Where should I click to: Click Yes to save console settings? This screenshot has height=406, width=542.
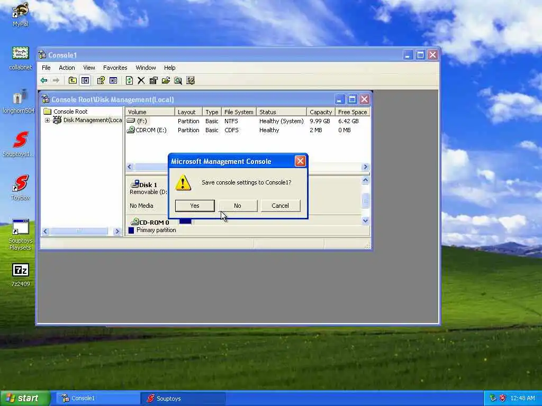(x=195, y=206)
